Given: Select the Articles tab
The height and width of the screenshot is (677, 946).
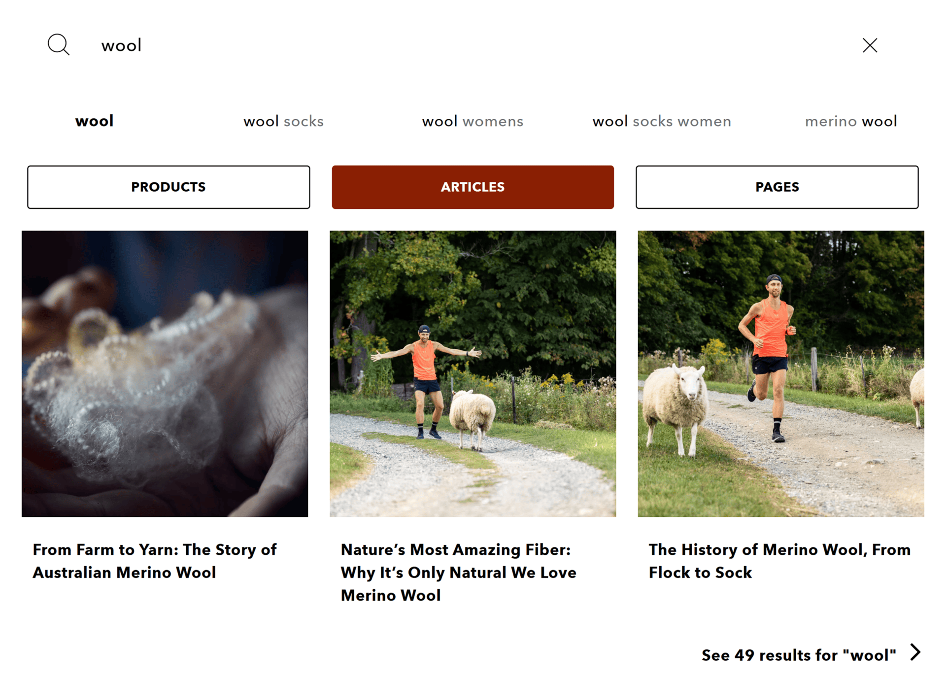Looking at the screenshot, I should (x=473, y=187).
